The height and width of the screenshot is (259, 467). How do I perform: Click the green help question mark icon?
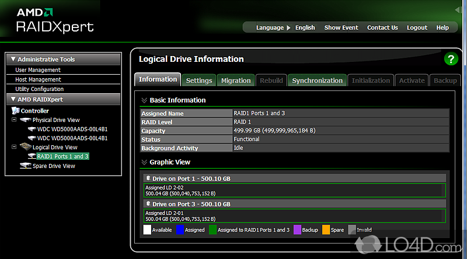[x=451, y=59]
